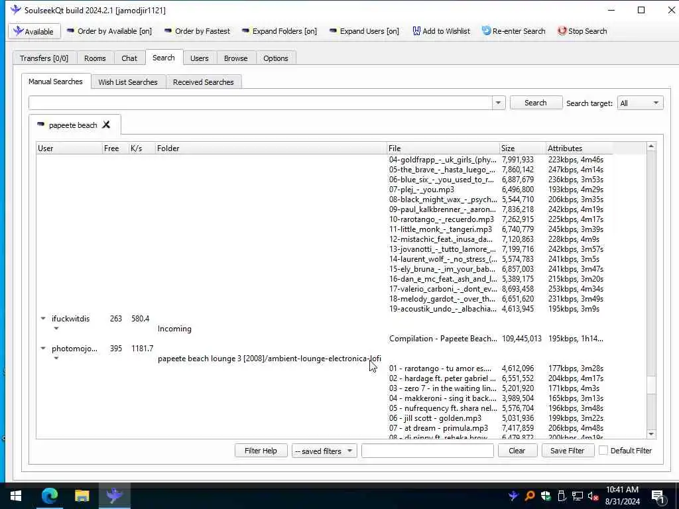Collapse the Incoming folder expander
The width and height of the screenshot is (679, 509).
(56, 329)
